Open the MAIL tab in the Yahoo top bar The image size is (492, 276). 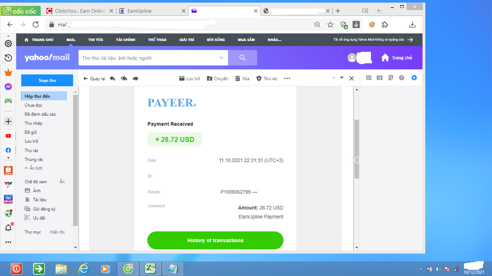click(71, 40)
